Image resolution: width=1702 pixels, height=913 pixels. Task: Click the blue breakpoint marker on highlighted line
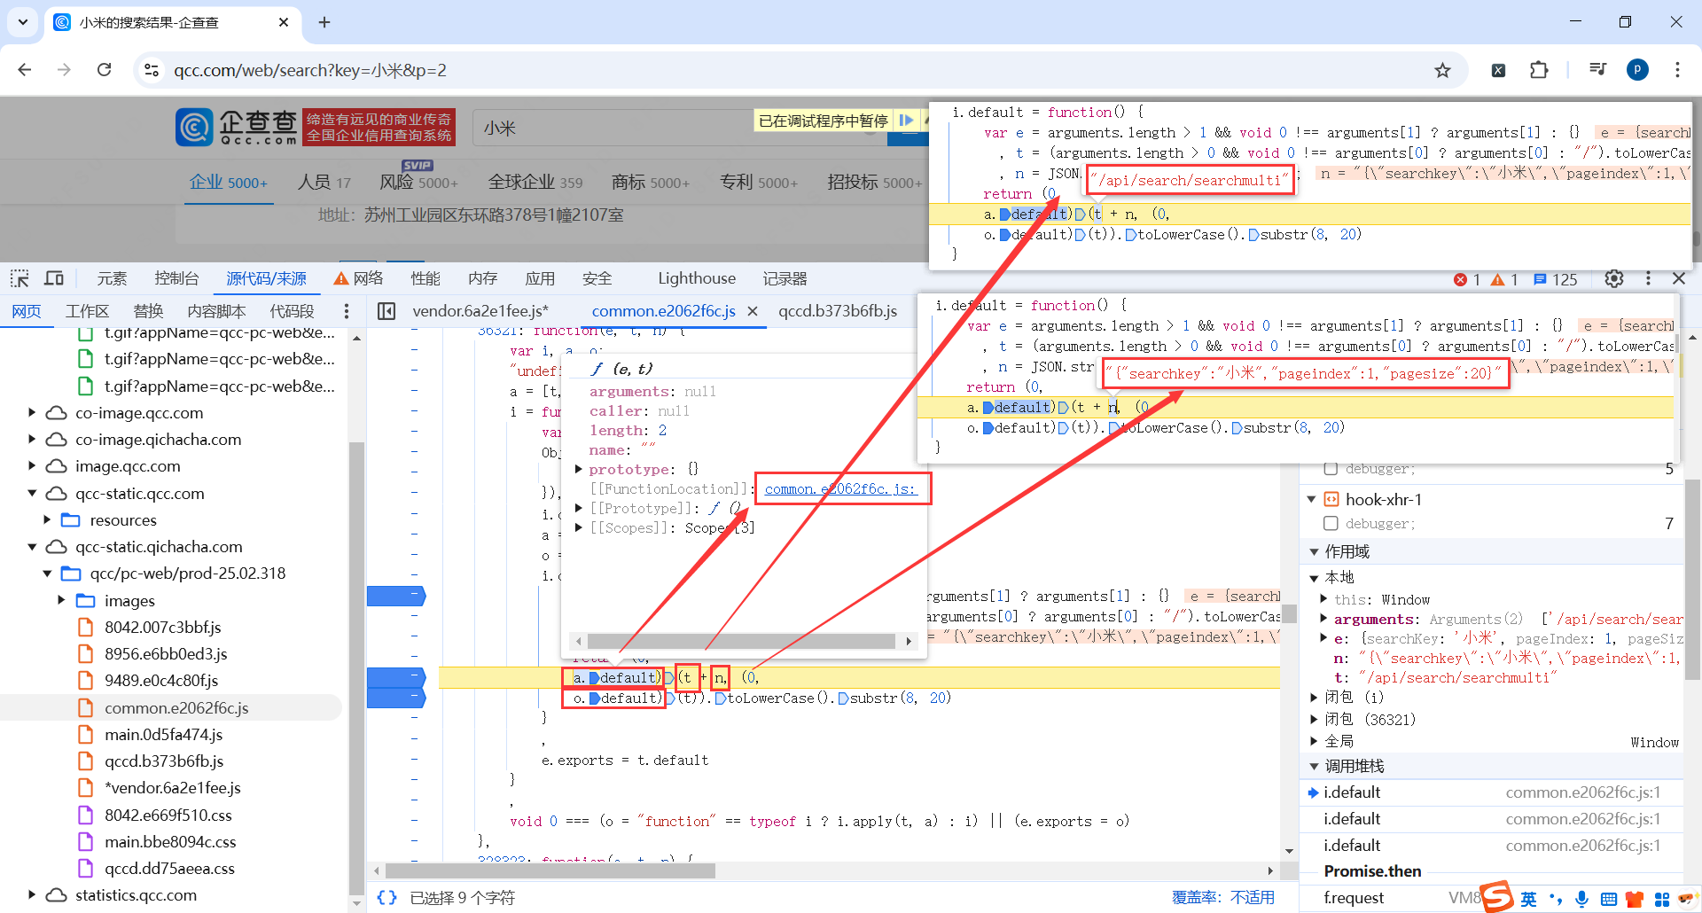tap(396, 677)
